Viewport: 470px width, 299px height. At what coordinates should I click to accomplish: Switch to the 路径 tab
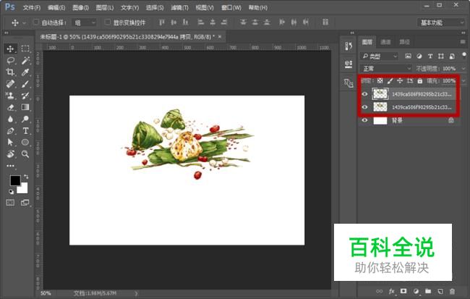[404, 42]
